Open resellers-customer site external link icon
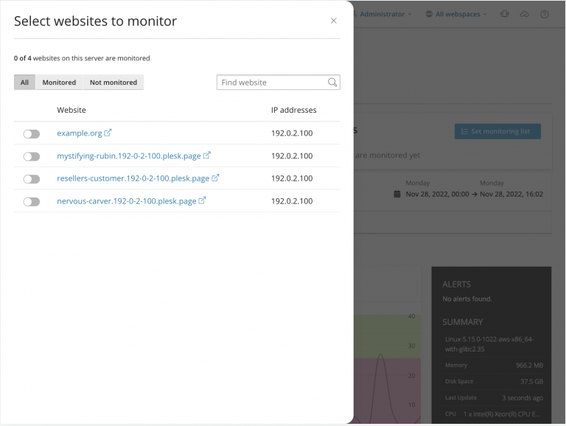This screenshot has width=566, height=426. point(215,178)
